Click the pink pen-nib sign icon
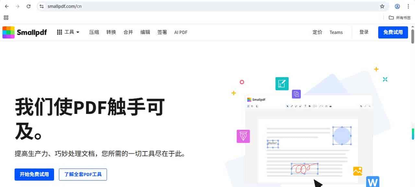The image size is (415, 187). [243, 136]
